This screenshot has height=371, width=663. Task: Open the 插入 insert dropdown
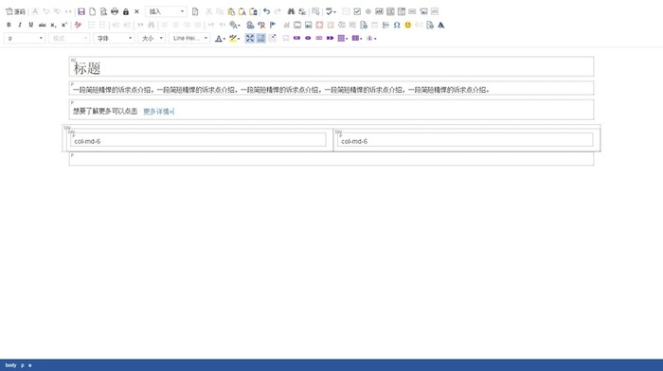[x=166, y=11]
